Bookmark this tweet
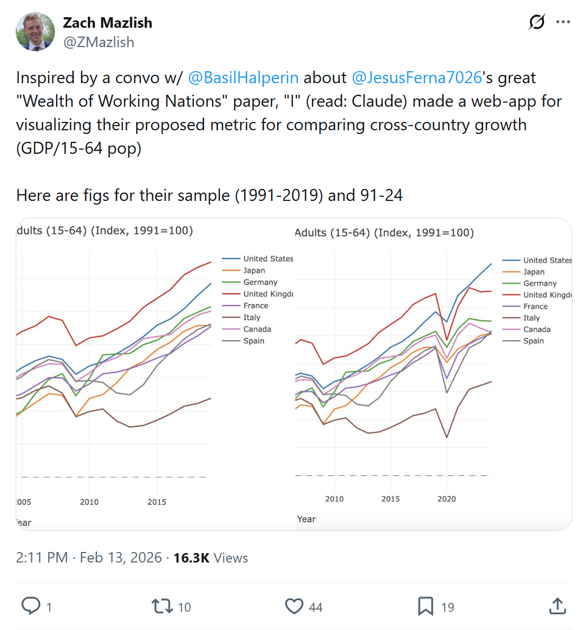The width and height of the screenshot is (588, 630). [425, 606]
